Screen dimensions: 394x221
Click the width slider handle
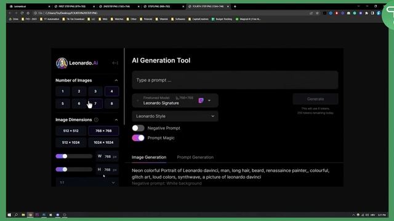(65, 157)
